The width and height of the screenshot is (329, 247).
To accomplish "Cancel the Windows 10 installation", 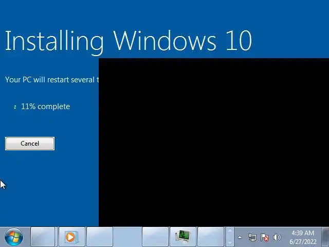I will pos(30,144).
